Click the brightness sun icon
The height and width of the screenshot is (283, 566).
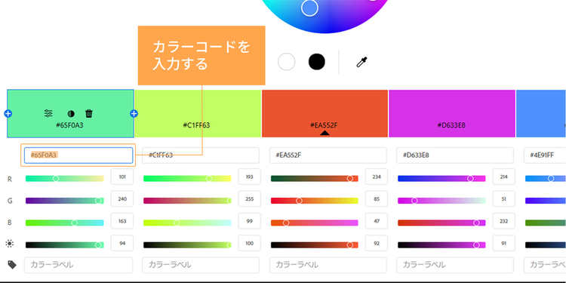[x=10, y=245]
